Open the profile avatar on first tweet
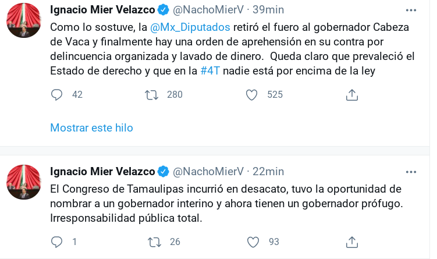Screen dimensions: 437x259 coord(24,20)
